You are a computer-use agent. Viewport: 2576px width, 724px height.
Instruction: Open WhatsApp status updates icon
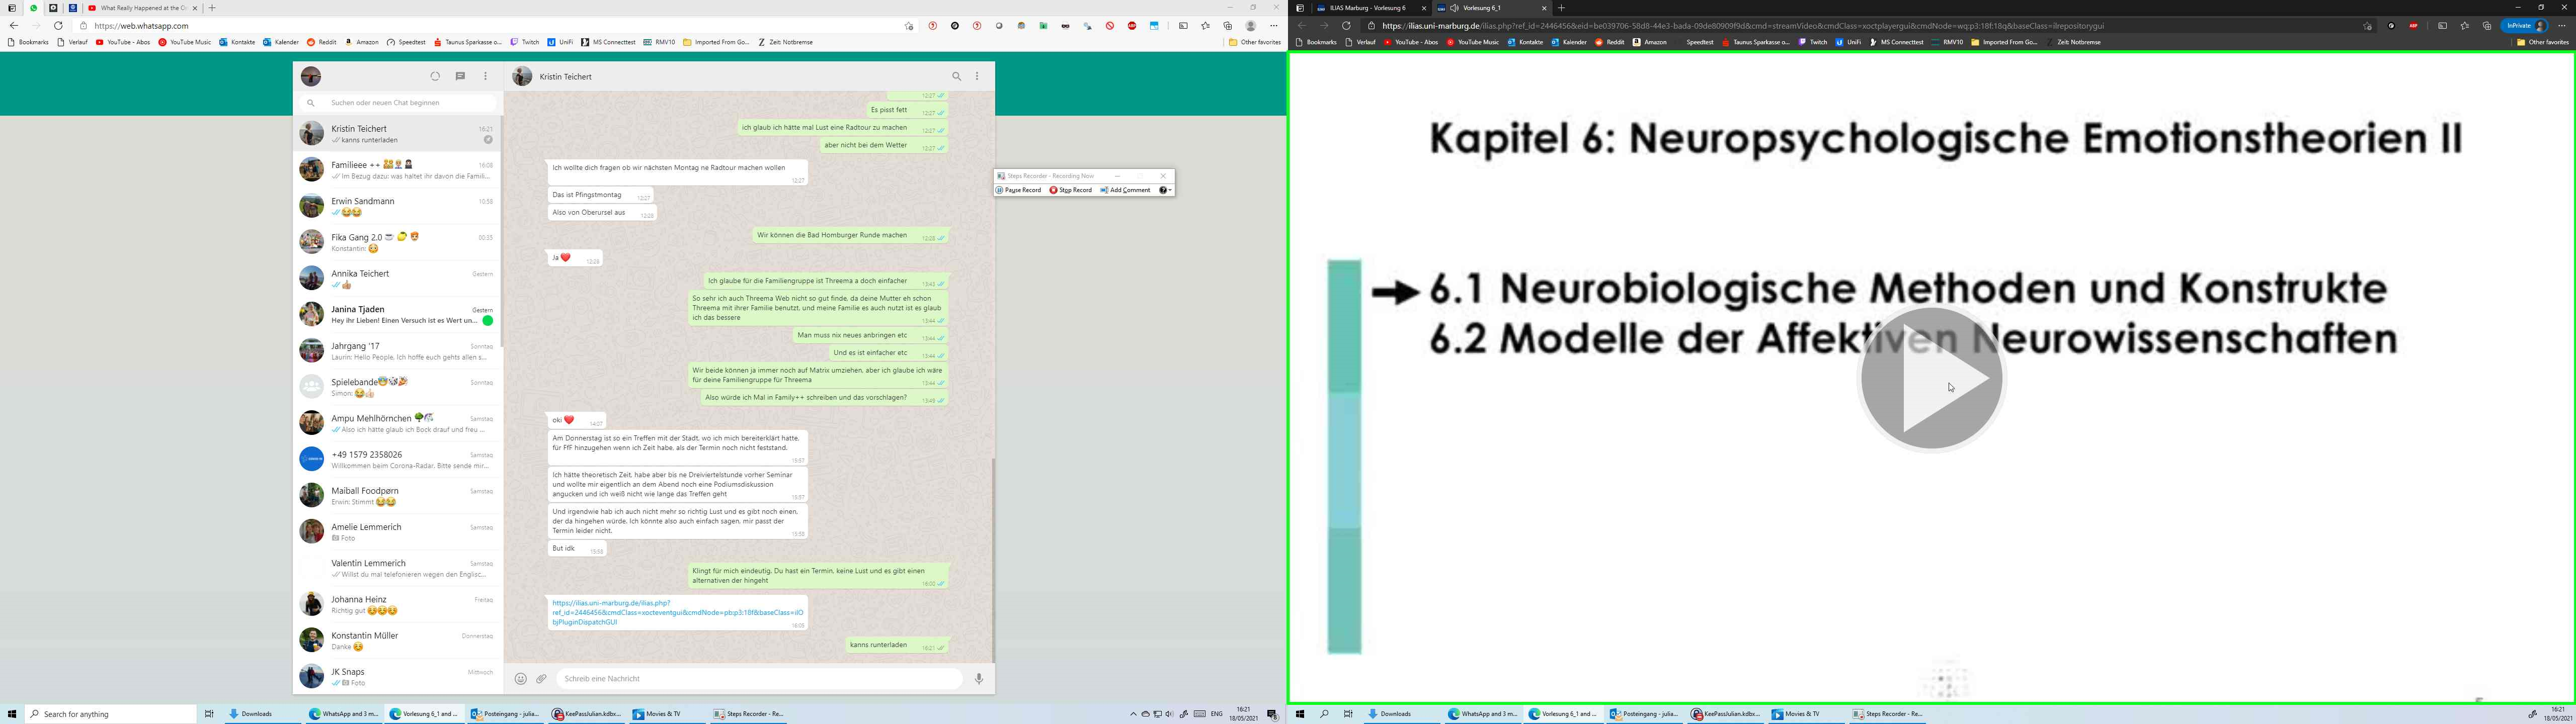(x=435, y=76)
